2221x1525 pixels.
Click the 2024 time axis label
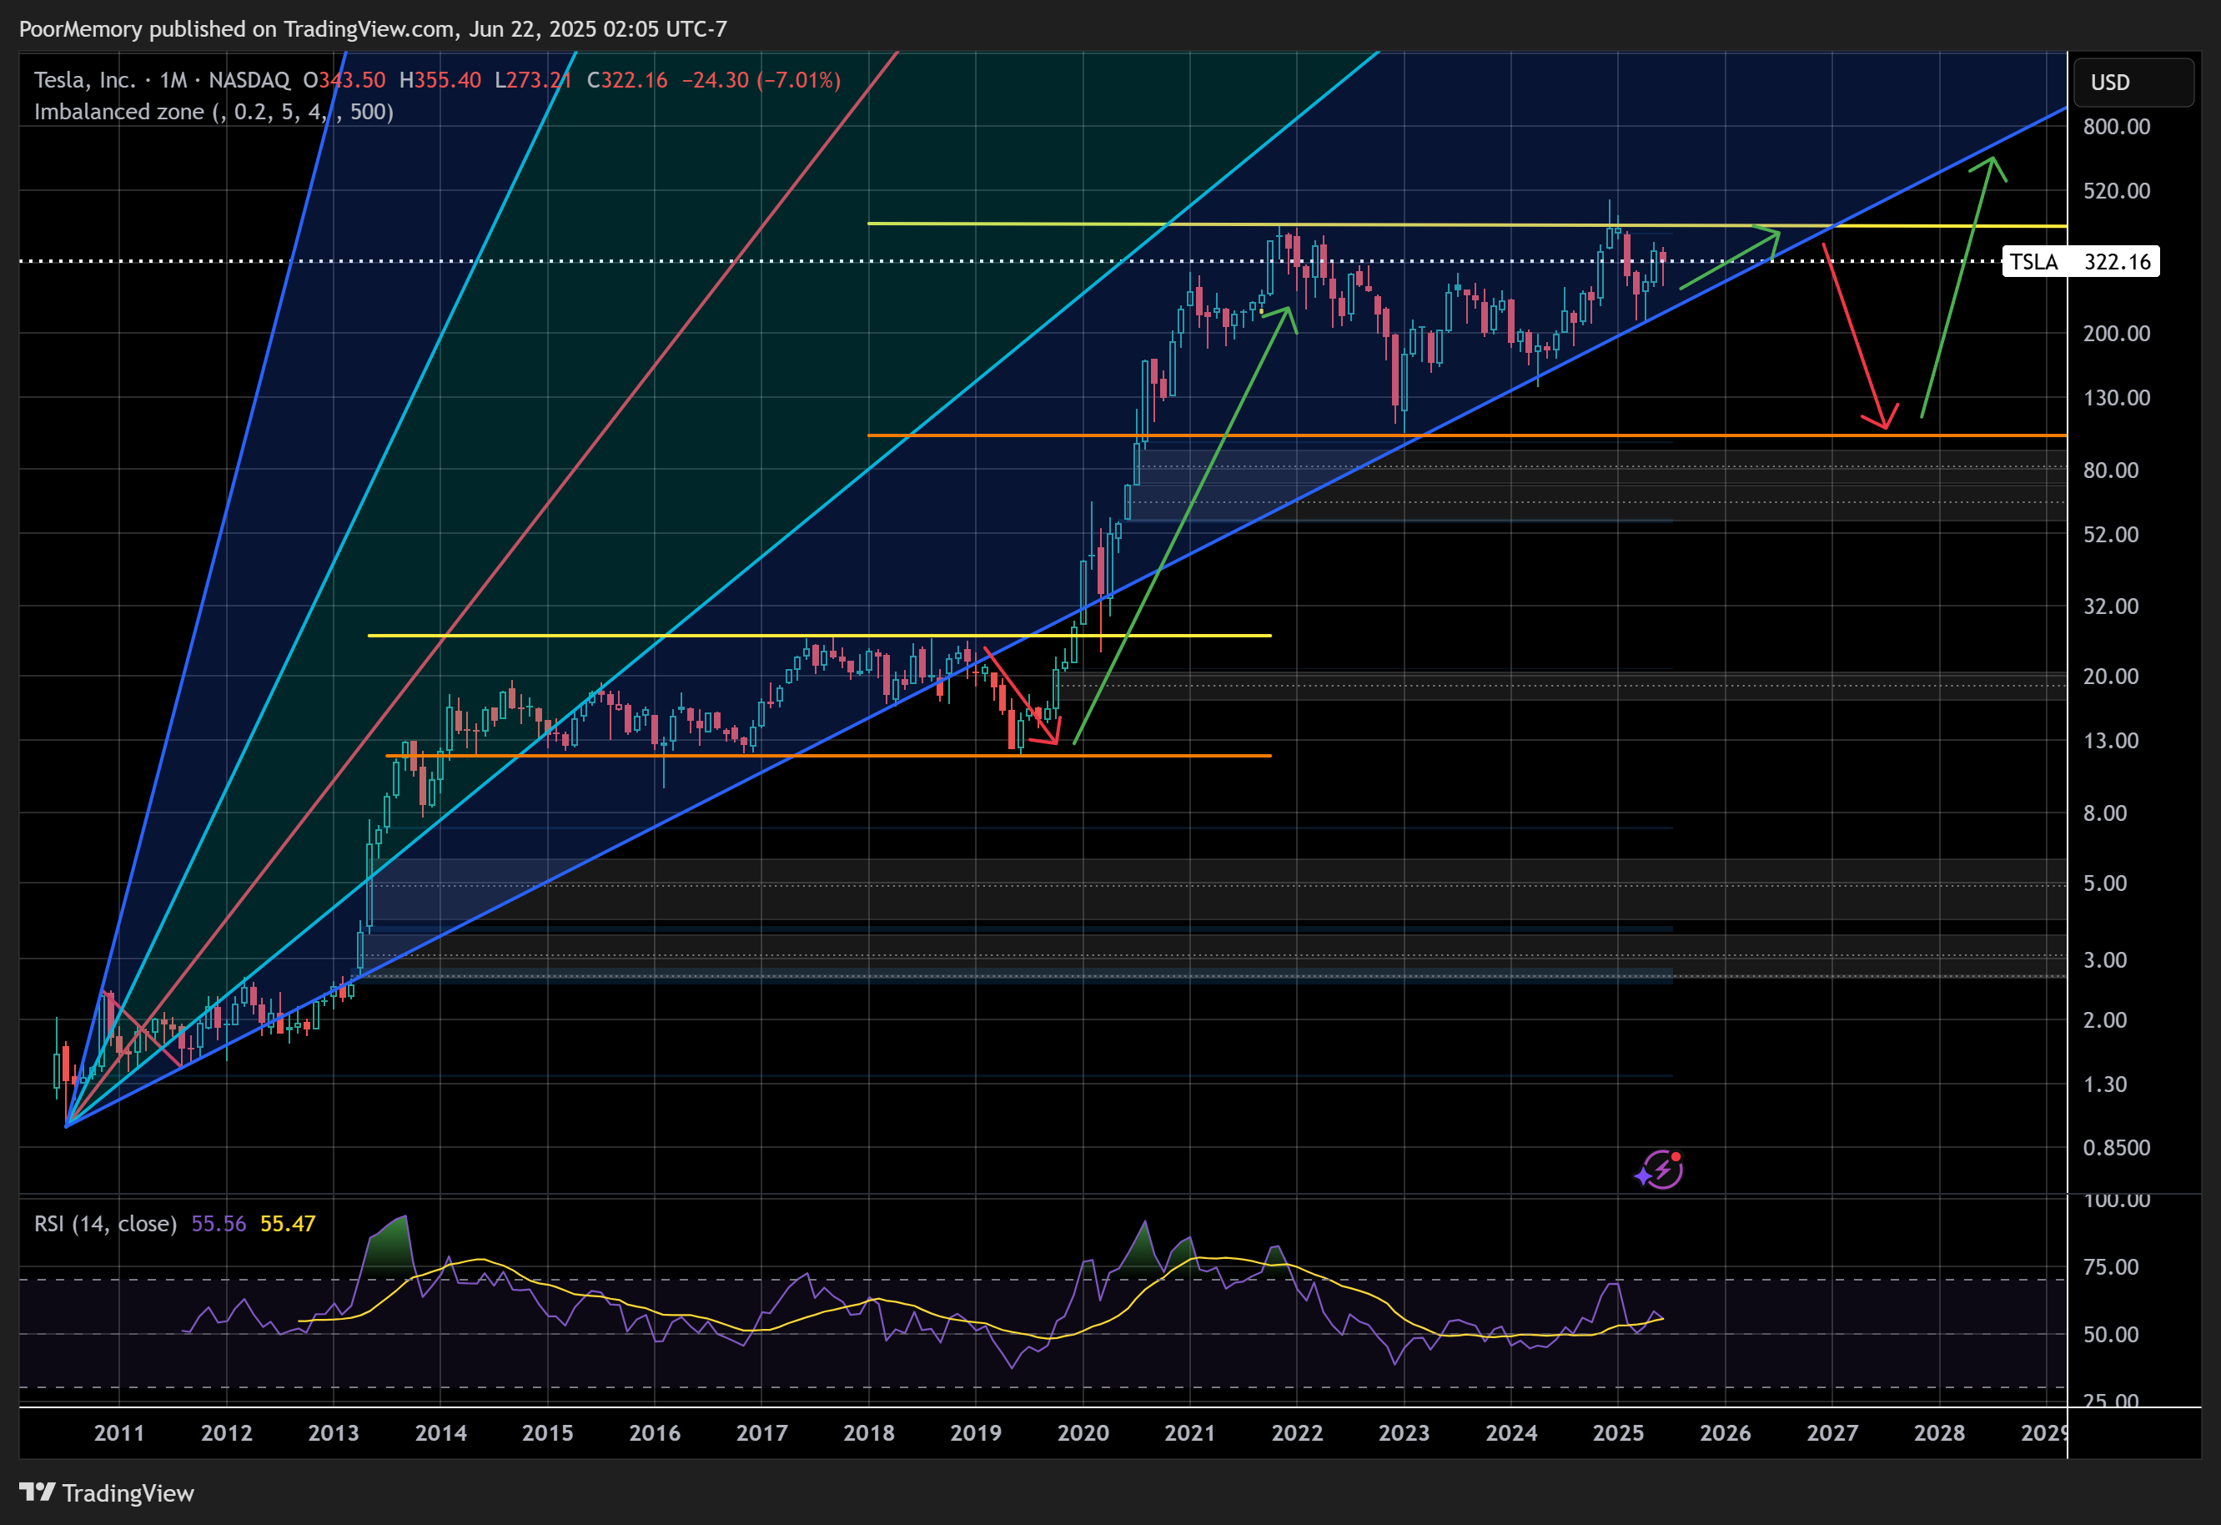[1511, 1433]
